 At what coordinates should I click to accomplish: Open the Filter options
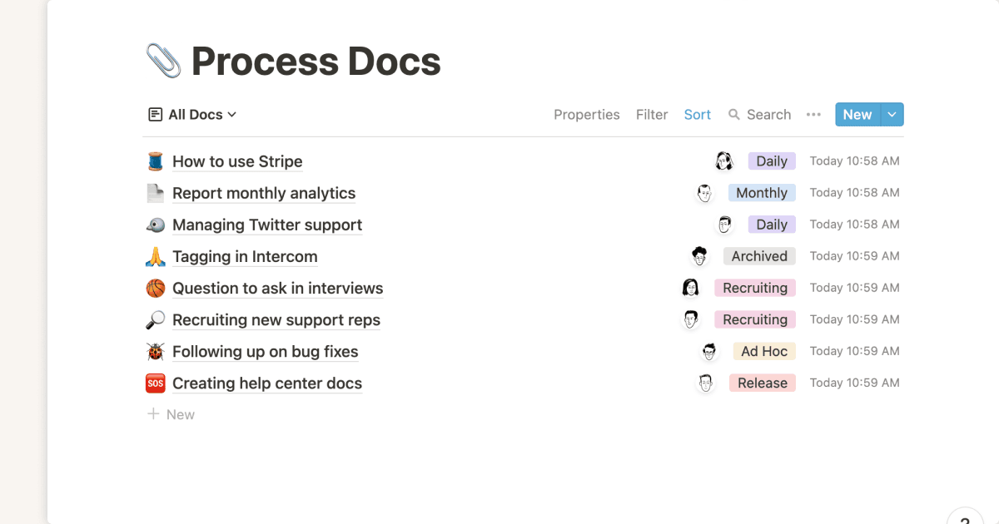(x=652, y=115)
